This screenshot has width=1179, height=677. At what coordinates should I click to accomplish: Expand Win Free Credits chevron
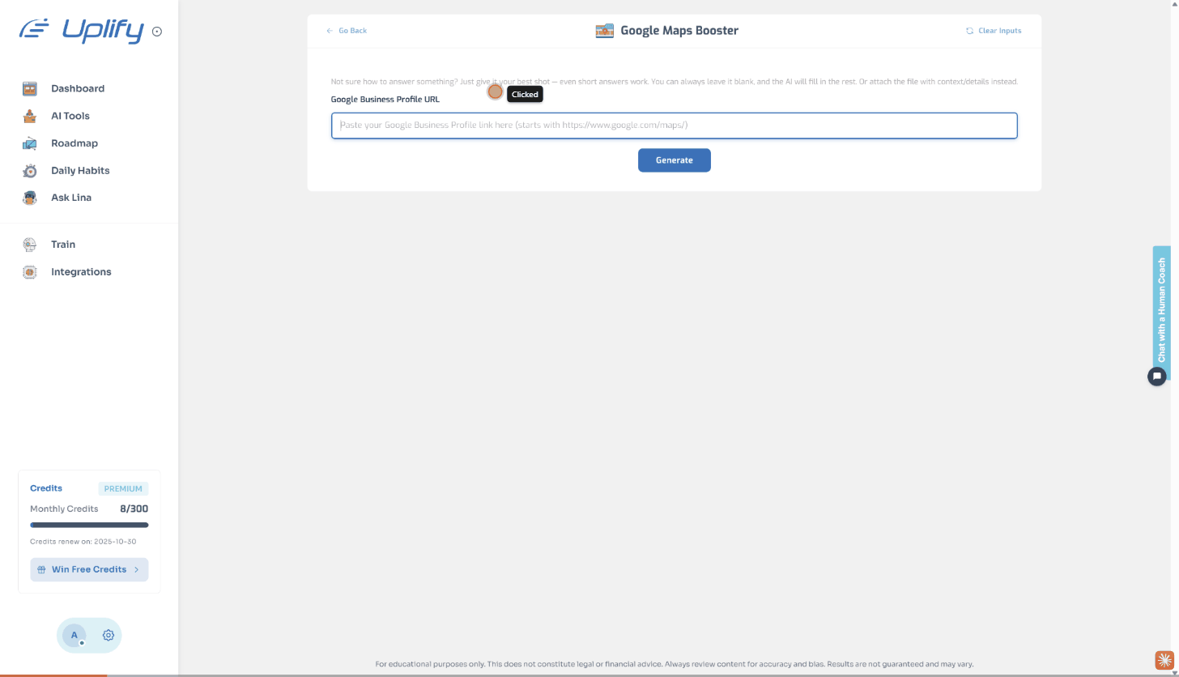137,570
